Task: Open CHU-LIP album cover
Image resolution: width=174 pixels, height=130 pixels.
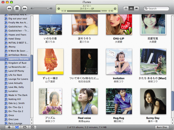Action: coord(119,24)
